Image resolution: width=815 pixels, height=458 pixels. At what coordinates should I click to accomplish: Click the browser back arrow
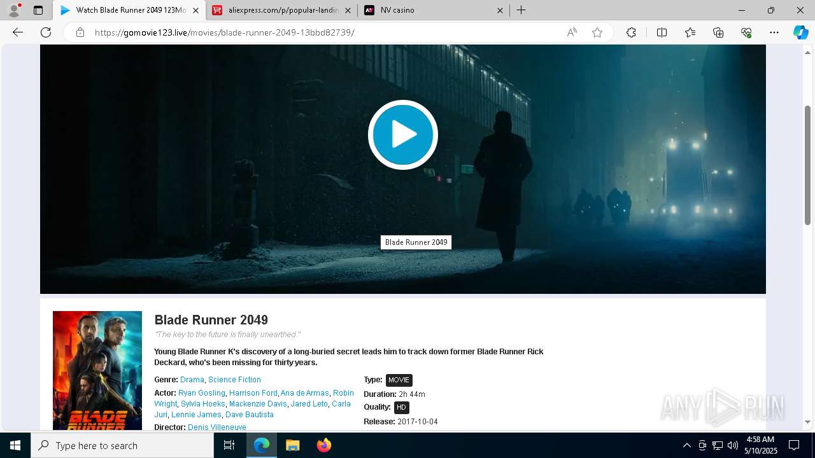(x=18, y=32)
